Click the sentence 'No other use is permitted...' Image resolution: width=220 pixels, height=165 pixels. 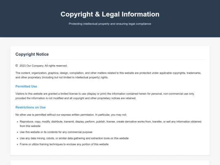[x=71, y=115]
